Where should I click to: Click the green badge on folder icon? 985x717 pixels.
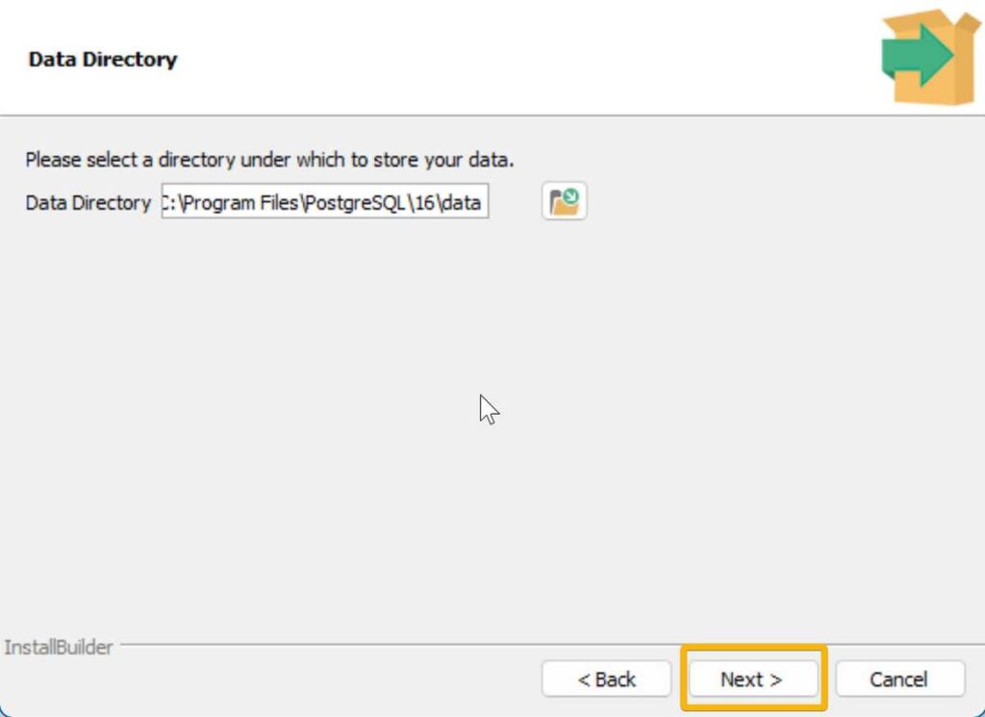tap(571, 196)
